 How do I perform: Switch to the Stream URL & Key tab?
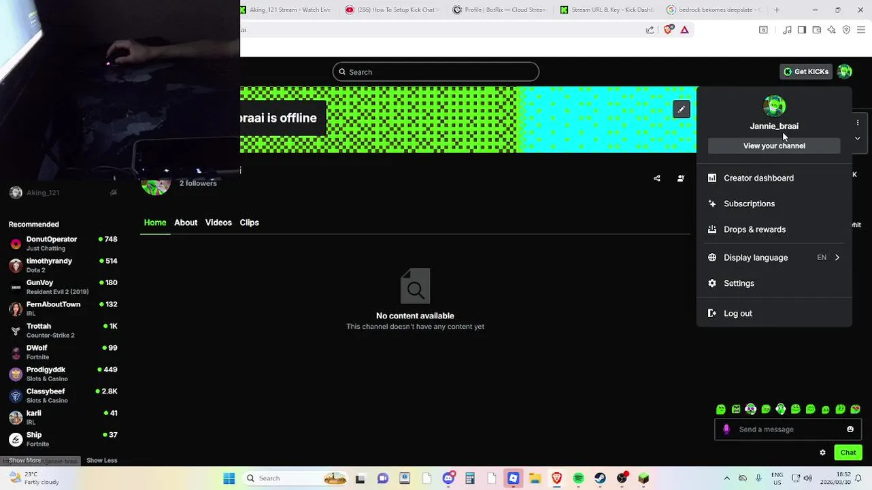tap(607, 10)
